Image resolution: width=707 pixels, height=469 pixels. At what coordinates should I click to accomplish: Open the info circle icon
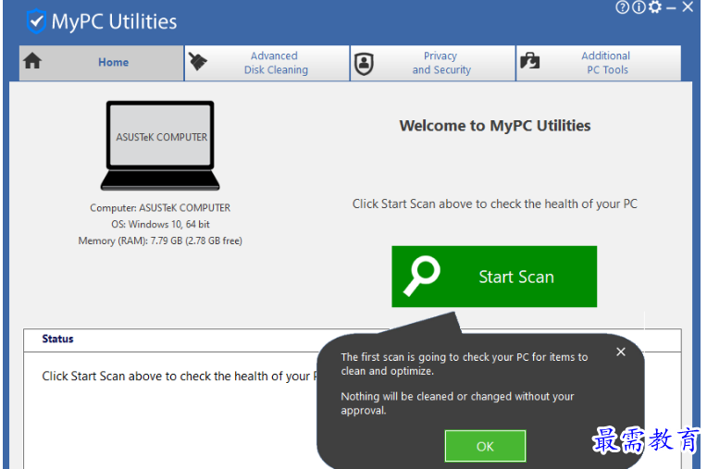tap(639, 7)
